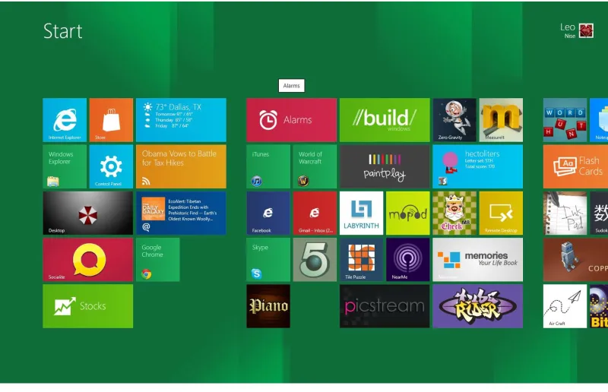Open the Stocks chart tile
Screen dimensions: 608x392
(87, 306)
